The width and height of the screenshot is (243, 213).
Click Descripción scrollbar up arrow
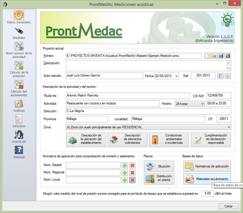coord(228,63)
